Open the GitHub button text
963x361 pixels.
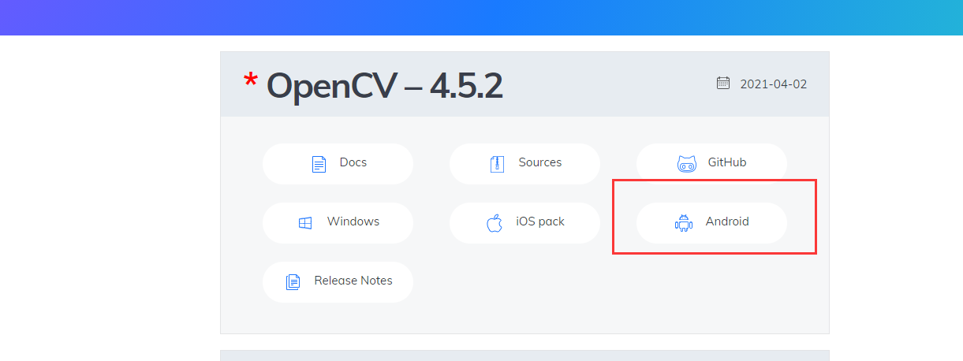coord(727,162)
